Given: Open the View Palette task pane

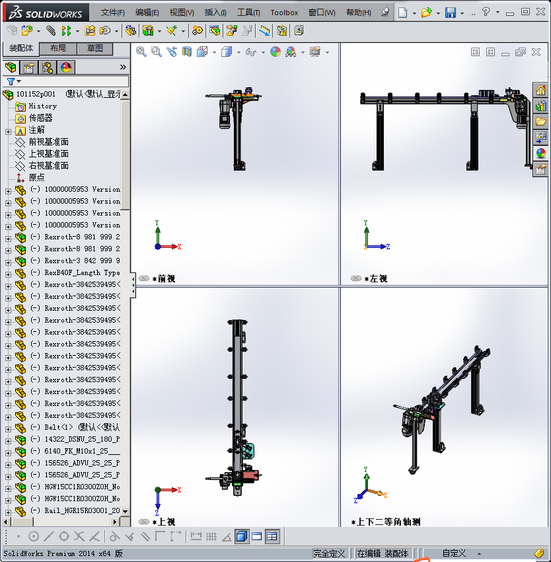Looking at the screenshot, I should point(540,138).
